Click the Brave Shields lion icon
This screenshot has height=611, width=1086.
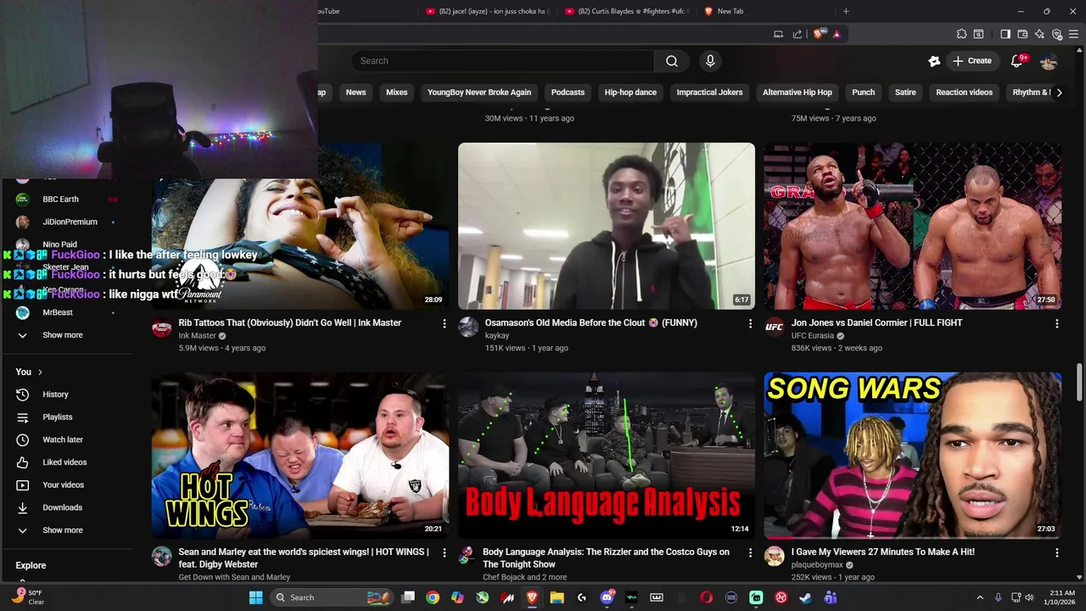(x=818, y=34)
